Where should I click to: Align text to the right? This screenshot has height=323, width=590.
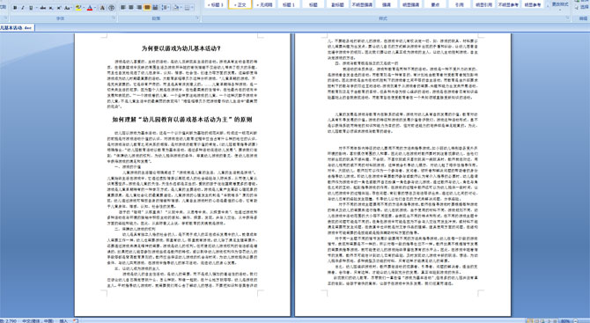click(x=139, y=8)
